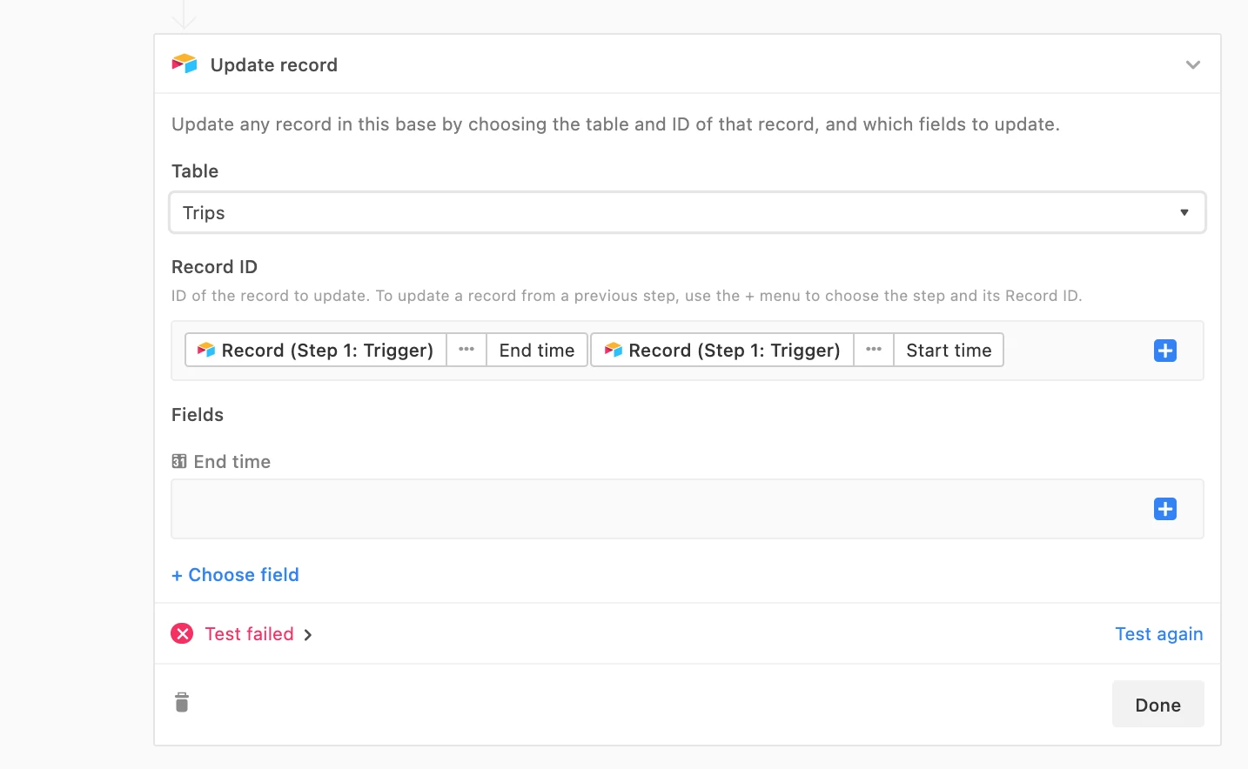Open ellipsis menu on first Record token
Viewport: 1248px width, 769px height.
click(x=466, y=350)
